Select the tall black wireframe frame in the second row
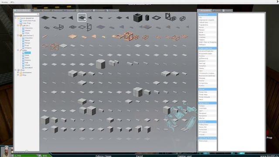This screenshot has height=157, width=279. [x=89, y=27]
